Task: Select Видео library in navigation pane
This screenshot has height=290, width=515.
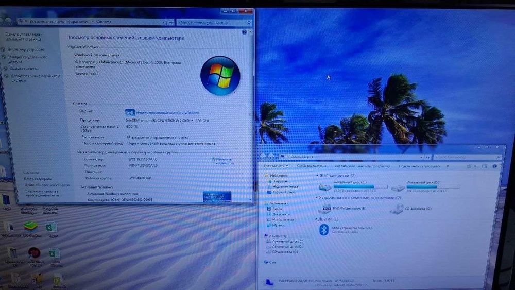Action: (x=277, y=209)
